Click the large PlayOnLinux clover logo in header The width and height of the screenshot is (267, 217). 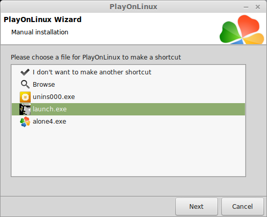242,29
